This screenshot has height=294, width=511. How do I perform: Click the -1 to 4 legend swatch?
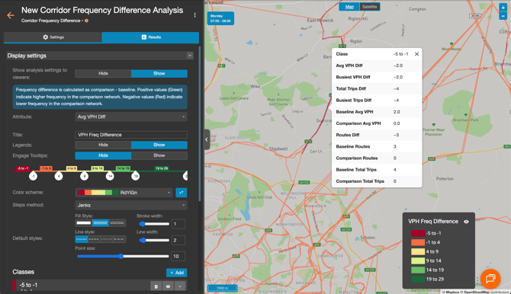click(418, 242)
